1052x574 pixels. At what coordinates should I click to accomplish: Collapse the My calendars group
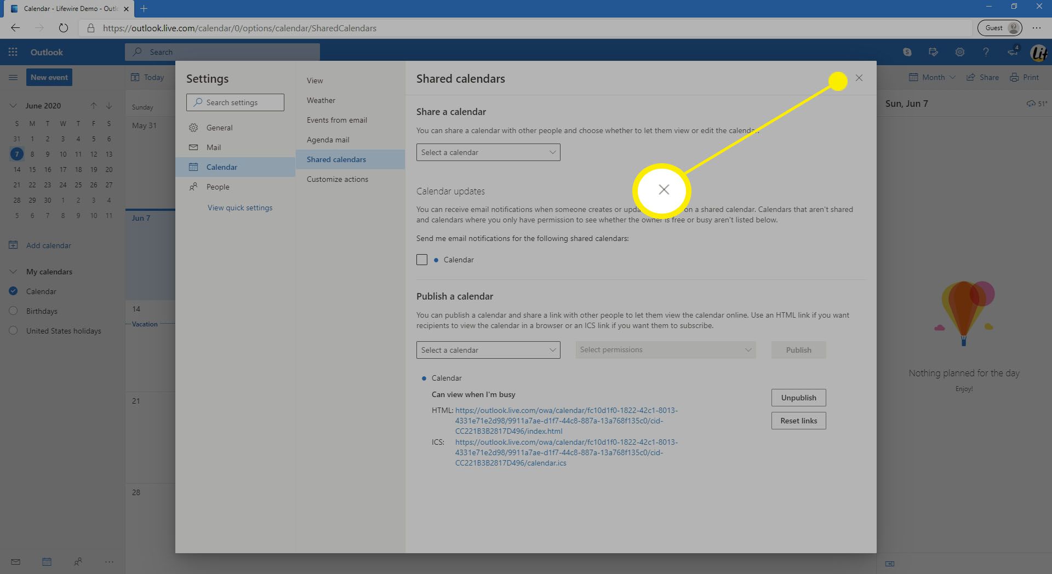tap(13, 272)
